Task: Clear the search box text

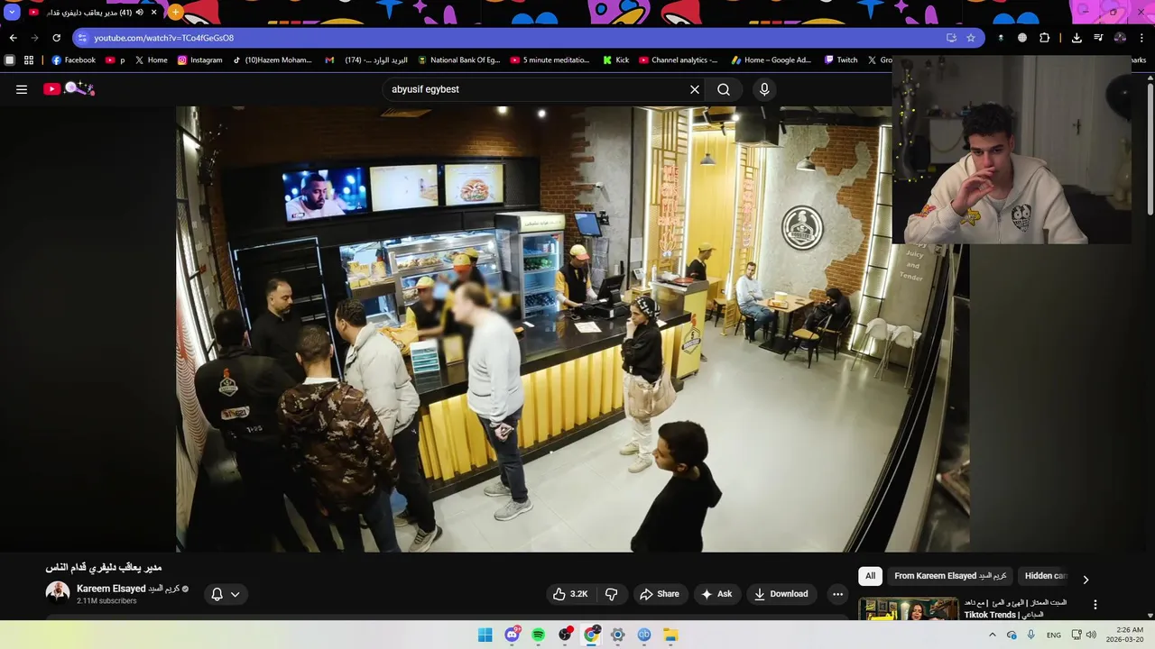Action: click(x=695, y=89)
